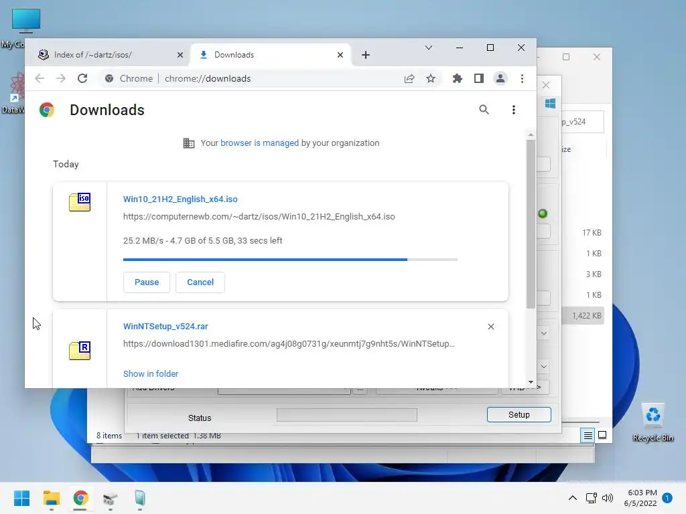Open the Chrome three-dot menu
This screenshot has height=514, width=686.
click(522, 79)
